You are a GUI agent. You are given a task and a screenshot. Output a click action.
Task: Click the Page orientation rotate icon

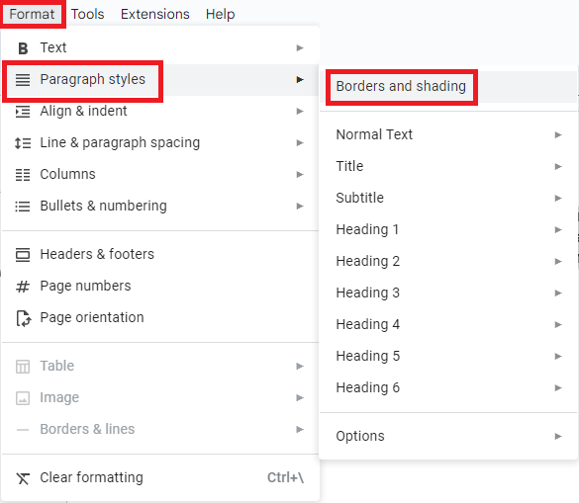[x=24, y=318]
